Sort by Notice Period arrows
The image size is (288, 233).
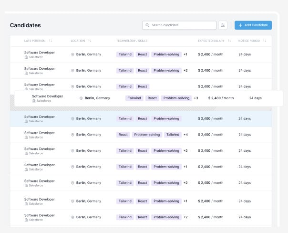(265, 41)
